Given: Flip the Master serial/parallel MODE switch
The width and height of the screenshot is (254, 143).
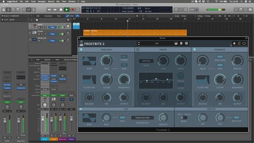Looking at the screenshot, I should point(184,118).
